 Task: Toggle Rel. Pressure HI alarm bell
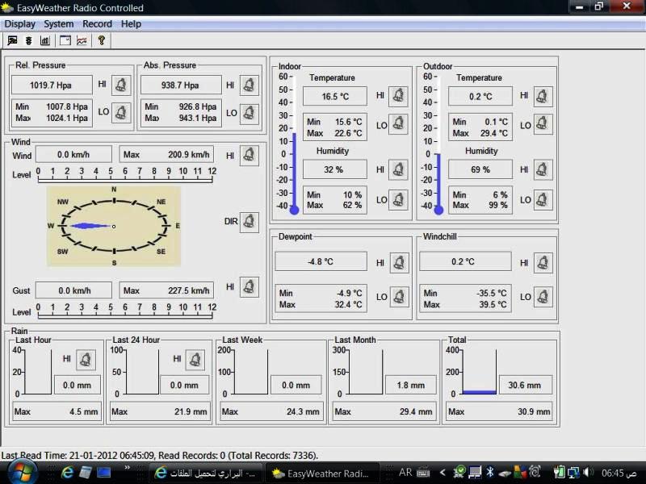click(x=120, y=86)
